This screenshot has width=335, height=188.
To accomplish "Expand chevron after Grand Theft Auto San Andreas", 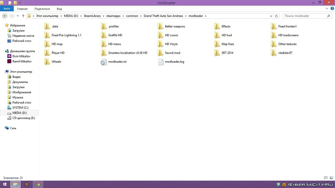I will coord(186,16).
